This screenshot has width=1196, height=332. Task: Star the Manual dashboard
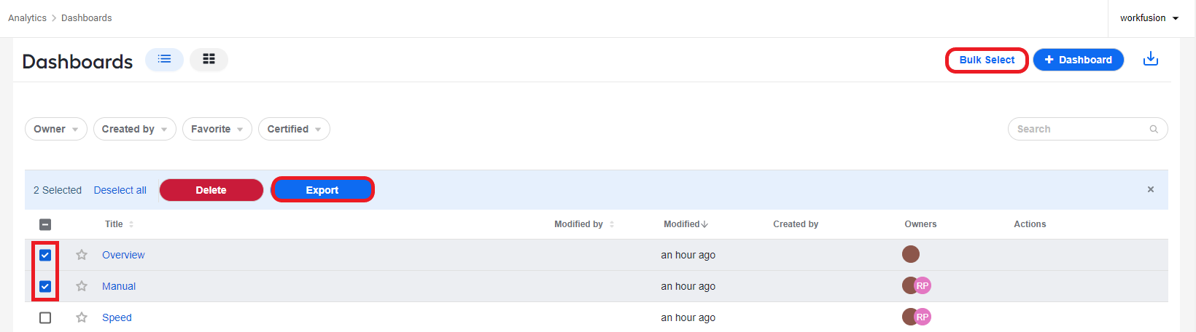click(82, 286)
